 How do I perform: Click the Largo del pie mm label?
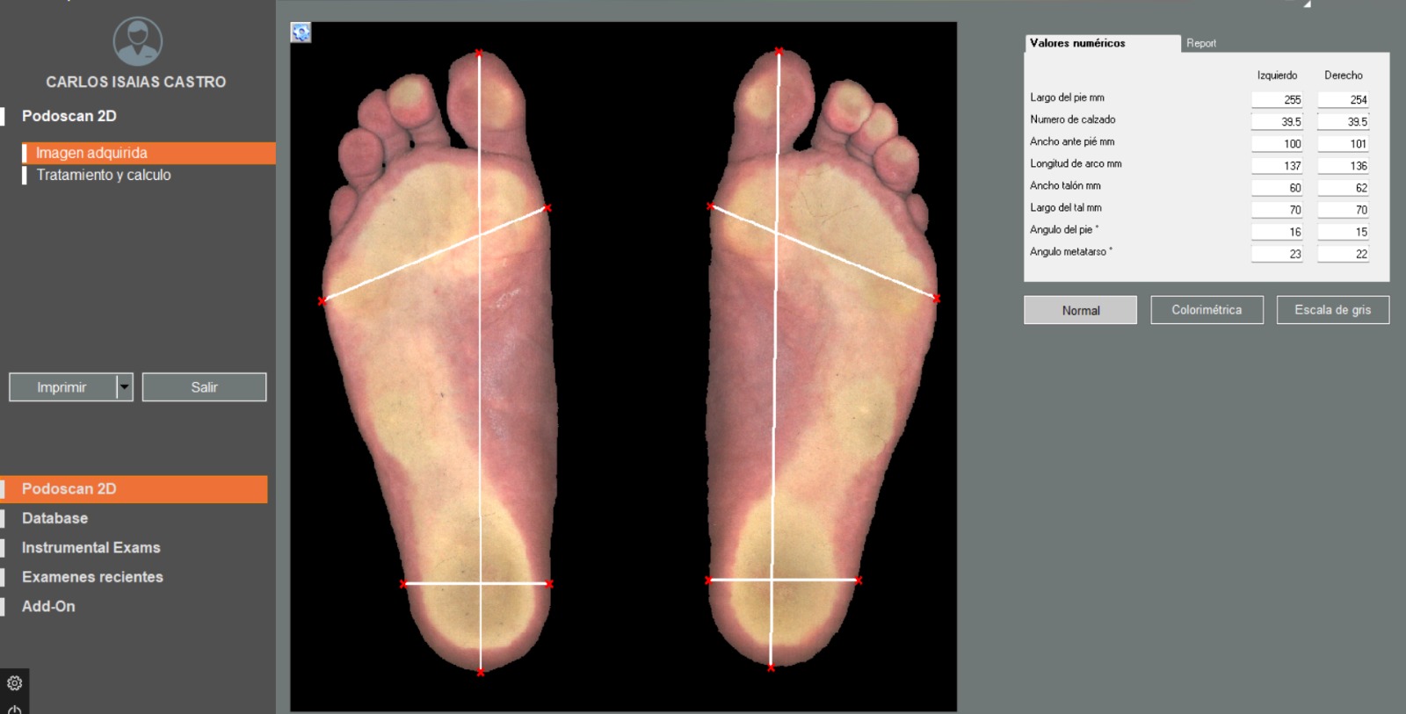tap(1067, 97)
